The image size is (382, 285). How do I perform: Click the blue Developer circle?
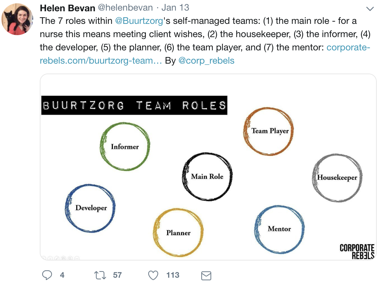pyautogui.click(x=90, y=208)
